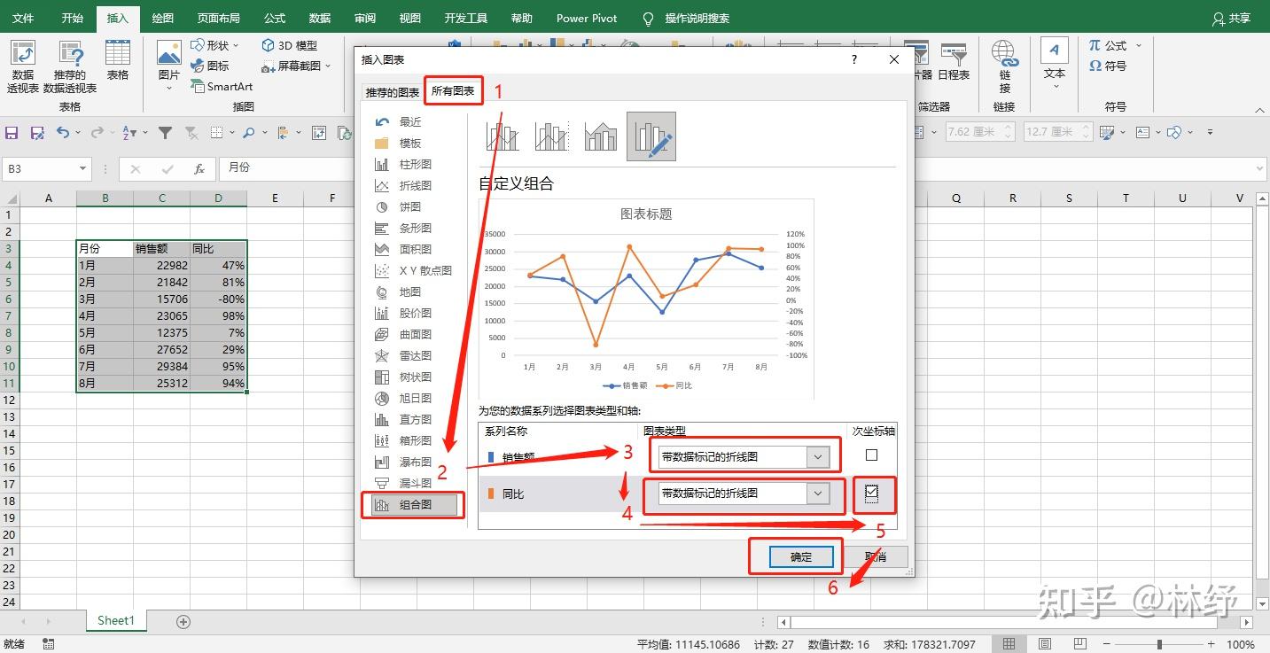Insert a 3D 模型 object
1270x653 pixels.
289,45
